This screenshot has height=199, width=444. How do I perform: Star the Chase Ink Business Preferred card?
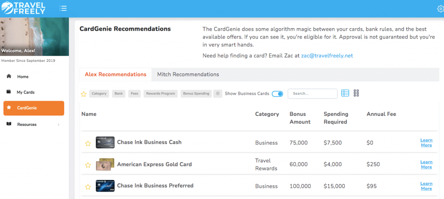[88, 187]
